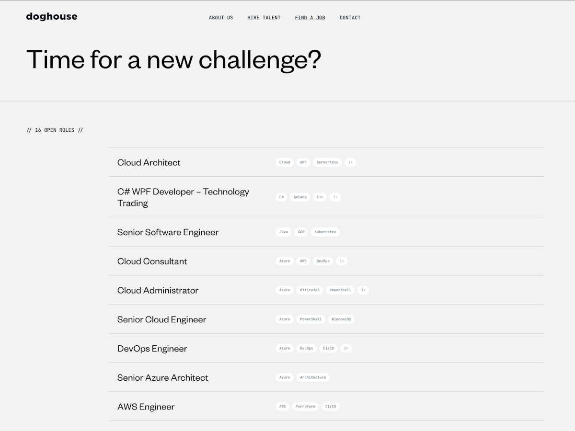The height and width of the screenshot is (431, 575).
Task: View C# WPF Developer – Technology Trading job
Action: [326, 197]
